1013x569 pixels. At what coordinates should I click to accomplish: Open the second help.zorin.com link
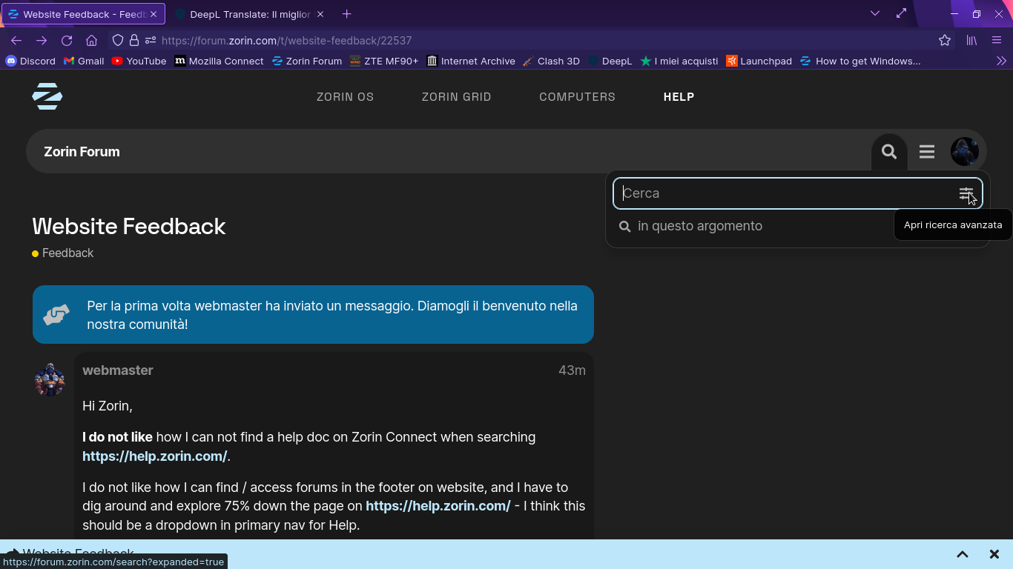click(x=438, y=506)
